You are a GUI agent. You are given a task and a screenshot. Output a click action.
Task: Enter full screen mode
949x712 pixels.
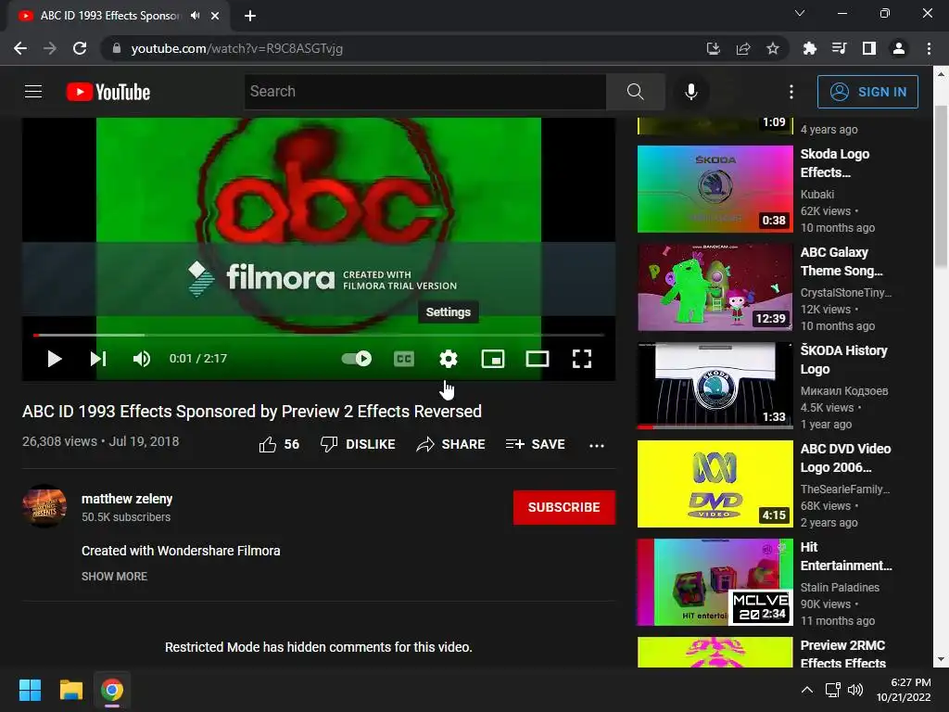pyautogui.click(x=582, y=359)
